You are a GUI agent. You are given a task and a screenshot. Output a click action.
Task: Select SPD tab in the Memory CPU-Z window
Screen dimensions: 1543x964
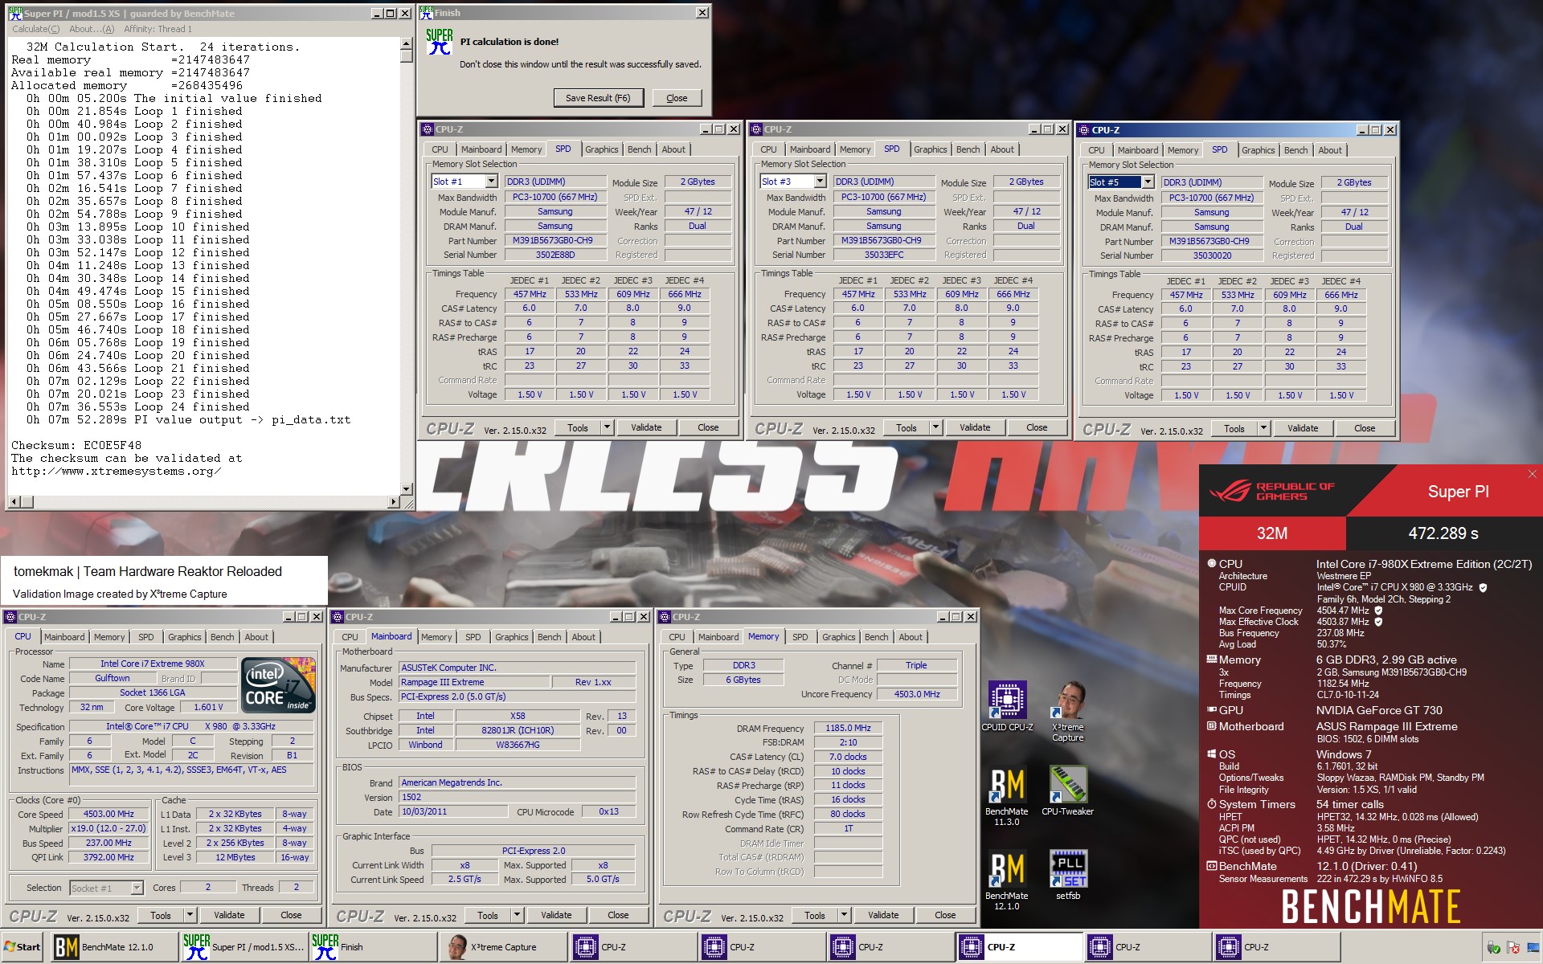coord(800,637)
